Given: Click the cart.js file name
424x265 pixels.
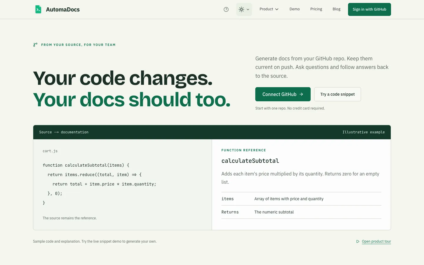Looking at the screenshot, I should pyautogui.click(x=50, y=151).
